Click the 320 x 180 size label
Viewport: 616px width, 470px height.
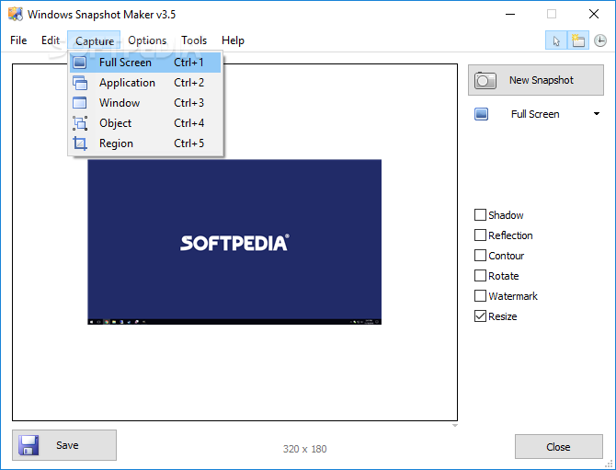click(x=305, y=449)
